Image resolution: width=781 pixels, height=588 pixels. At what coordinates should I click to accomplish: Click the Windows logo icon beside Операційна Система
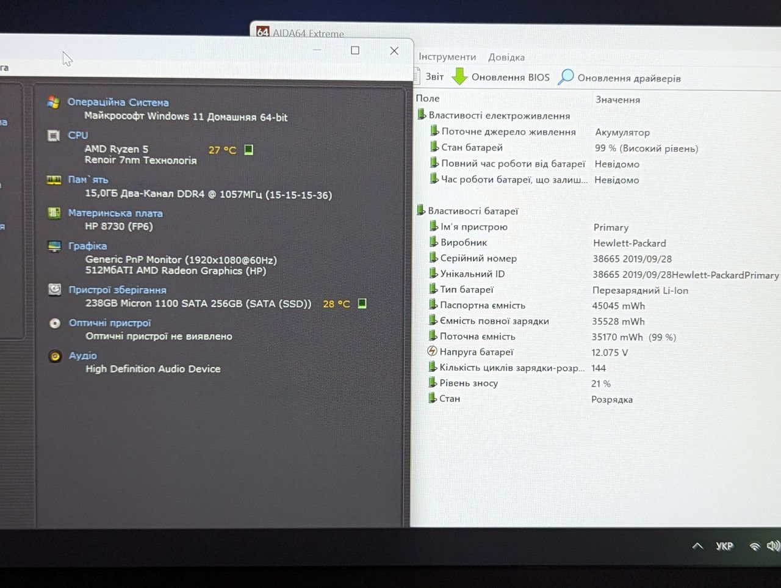pos(54,102)
